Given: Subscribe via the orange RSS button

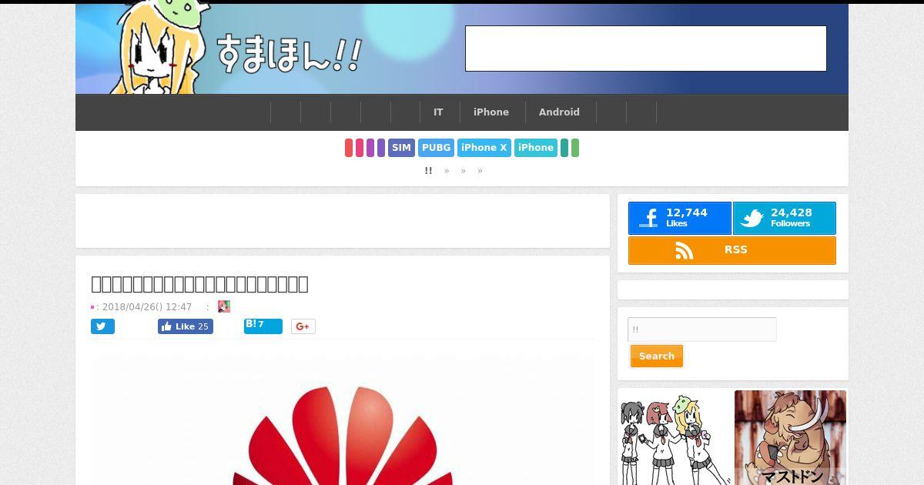Looking at the screenshot, I should pyautogui.click(x=732, y=250).
